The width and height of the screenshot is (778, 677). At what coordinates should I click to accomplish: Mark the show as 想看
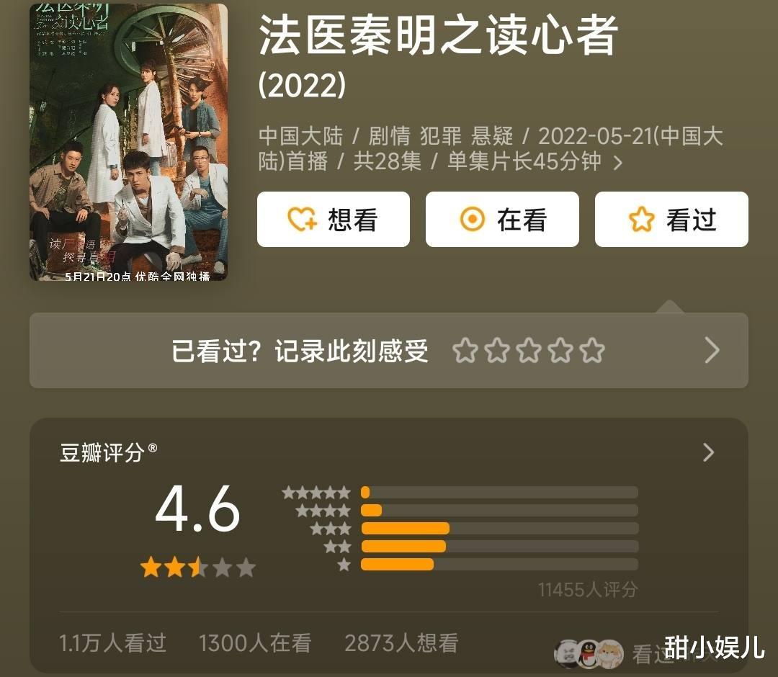(x=334, y=219)
